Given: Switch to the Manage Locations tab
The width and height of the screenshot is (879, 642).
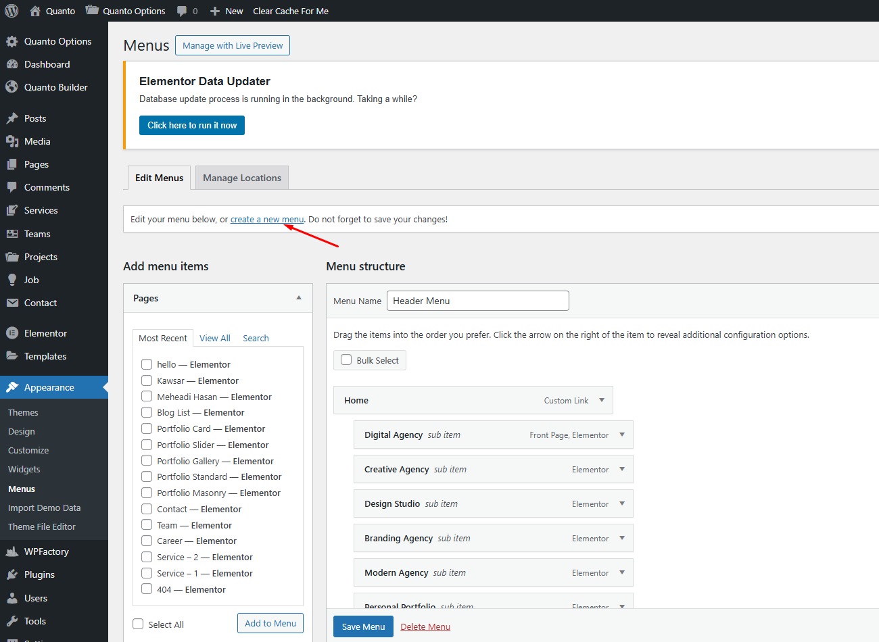Looking at the screenshot, I should pyautogui.click(x=242, y=178).
